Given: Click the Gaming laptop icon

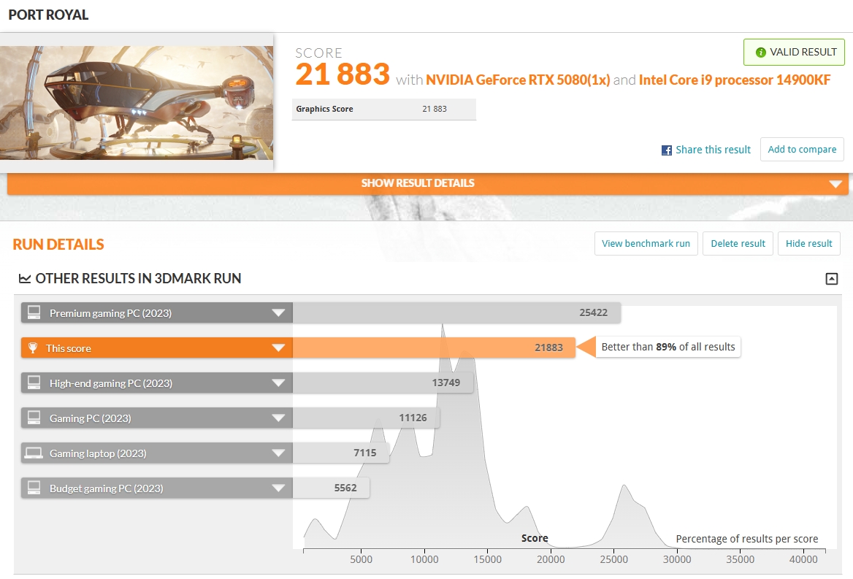Looking at the screenshot, I should pyautogui.click(x=34, y=453).
